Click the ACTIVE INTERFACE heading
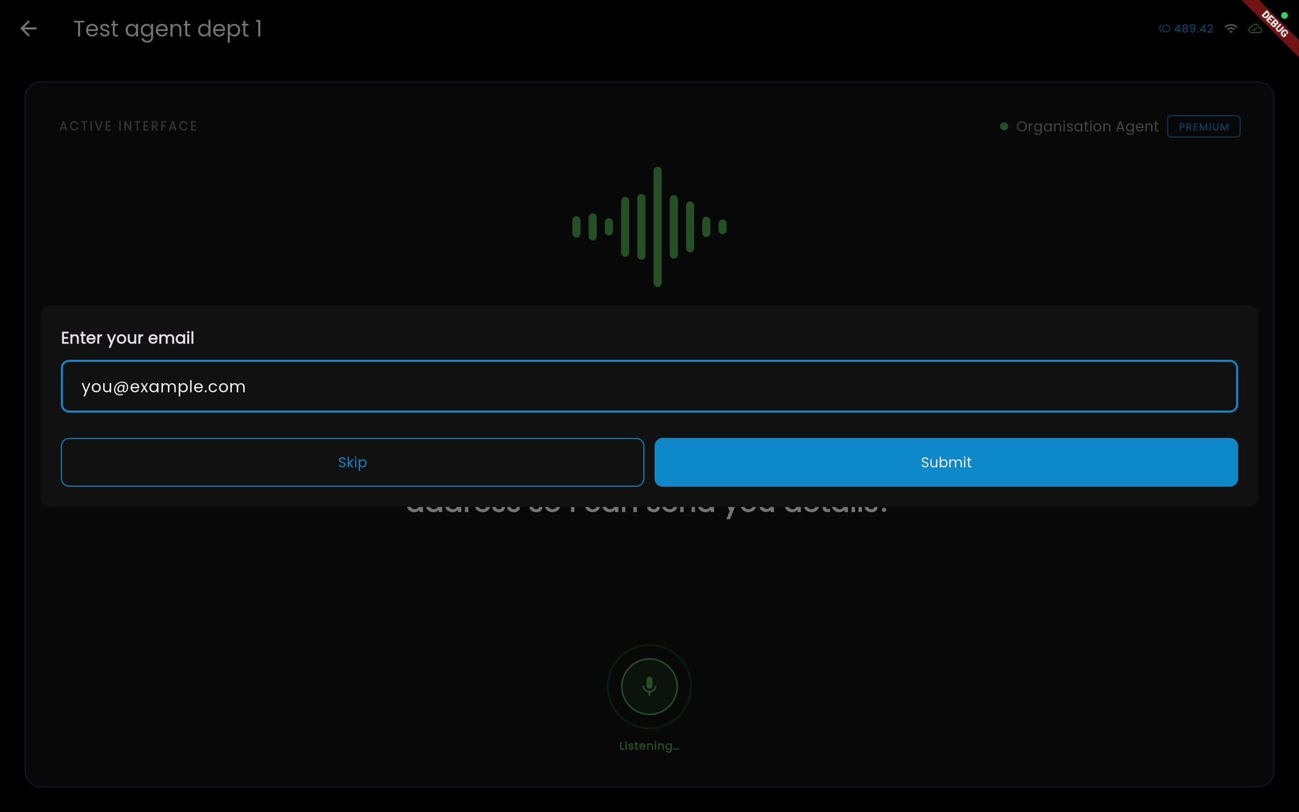 coord(128,126)
